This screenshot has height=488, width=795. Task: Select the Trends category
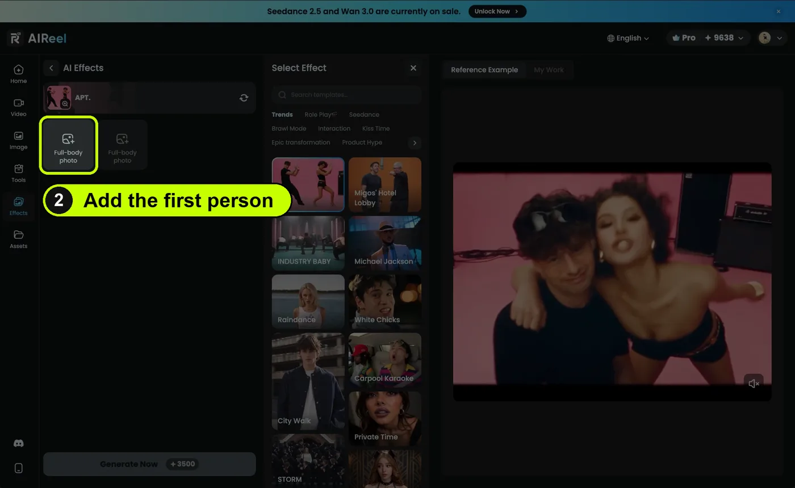[x=282, y=115]
